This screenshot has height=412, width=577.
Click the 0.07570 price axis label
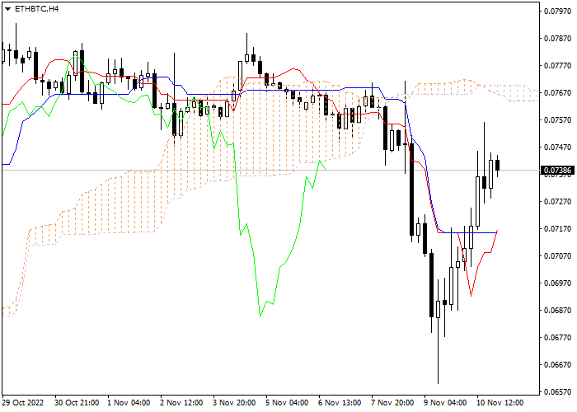click(557, 120)
